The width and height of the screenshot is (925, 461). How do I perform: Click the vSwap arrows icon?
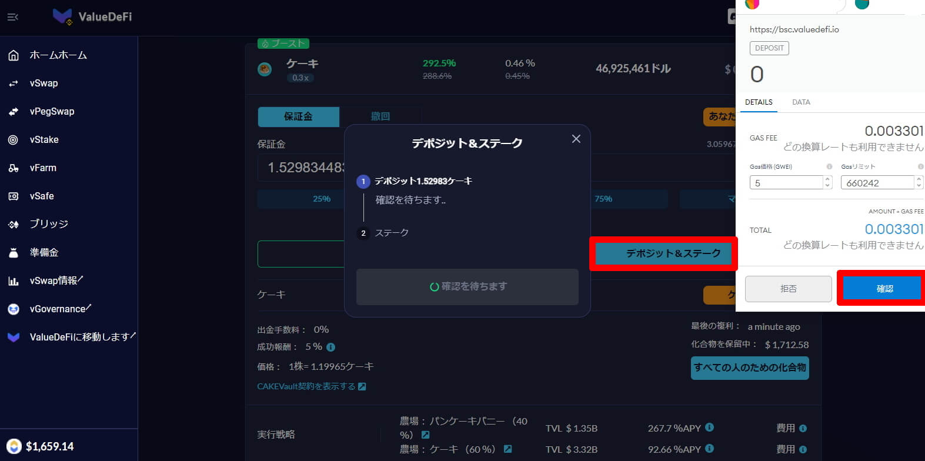point(14,83)
